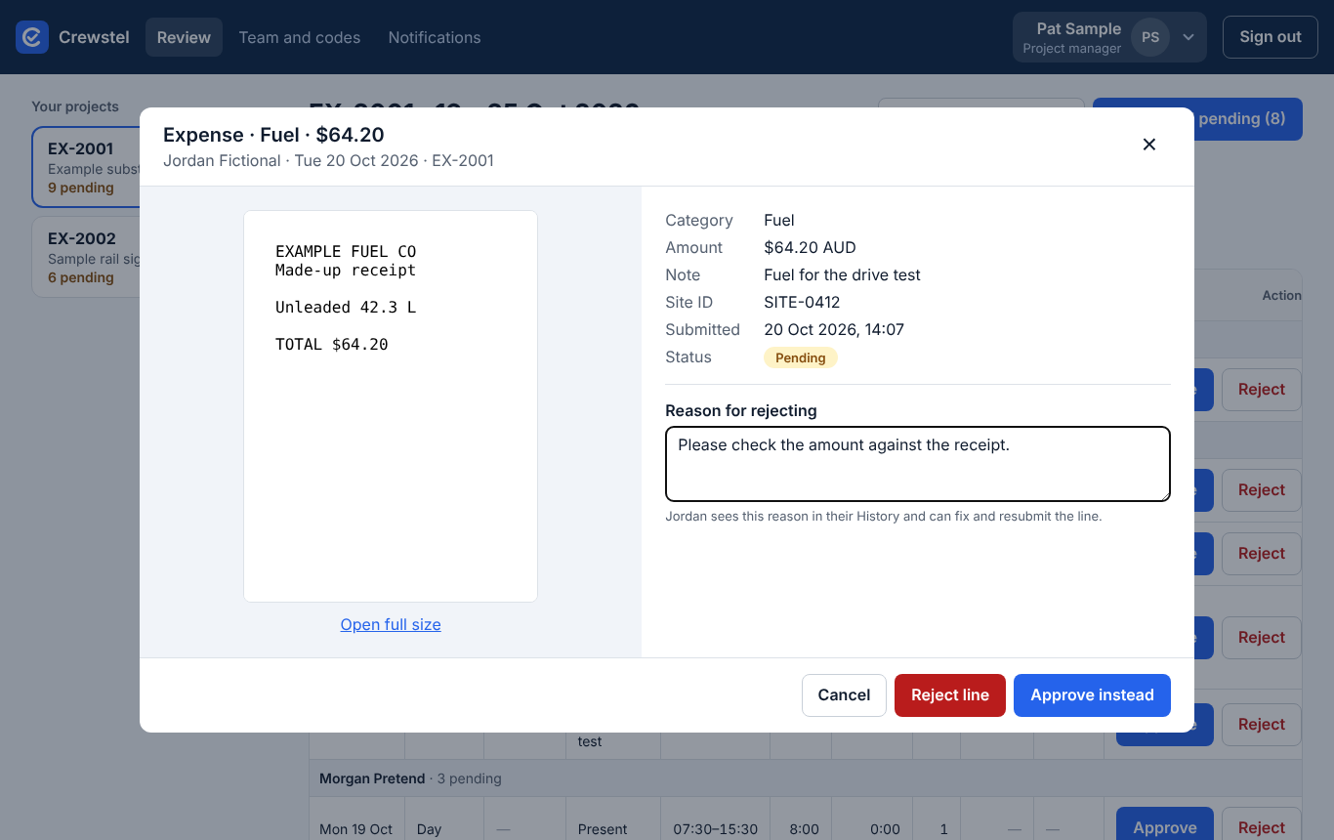Click the 07:30–15:30 time range cell
The height and width of the screenshot is (840, 1334).
(716, 829)
